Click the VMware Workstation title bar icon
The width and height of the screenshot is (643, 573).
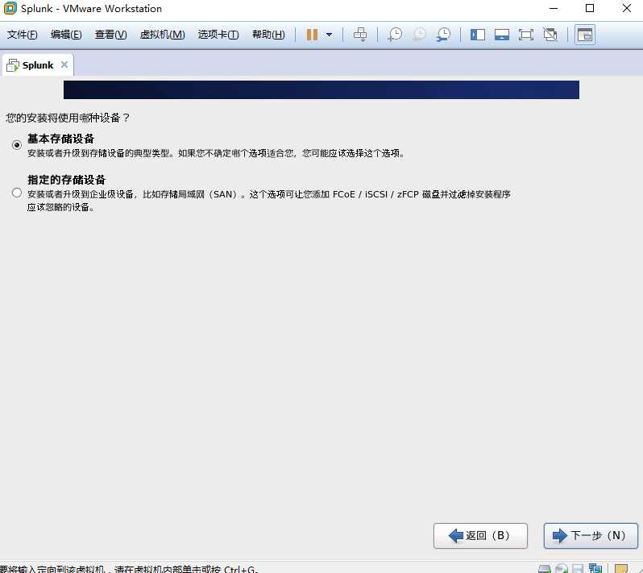click(x=10, y=8)
